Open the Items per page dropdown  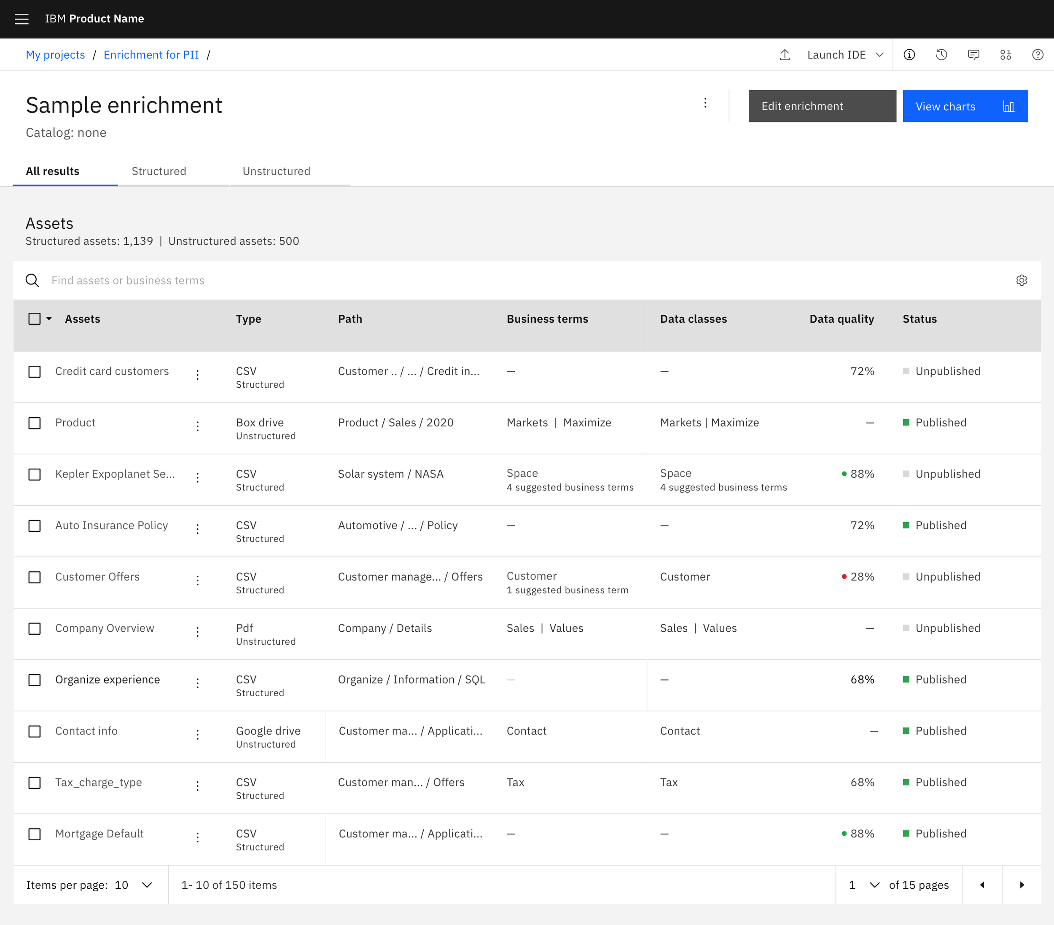point(134,885)
